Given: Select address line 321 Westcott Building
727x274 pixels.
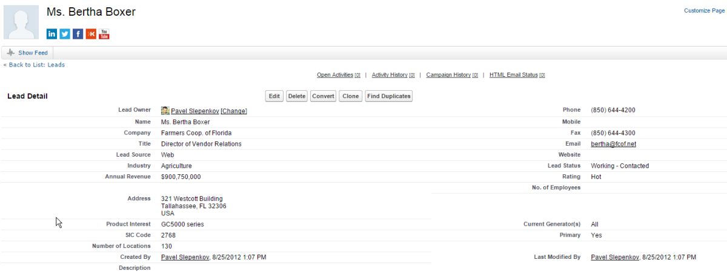Looking at the screenshot, I should tap(192, 199).
